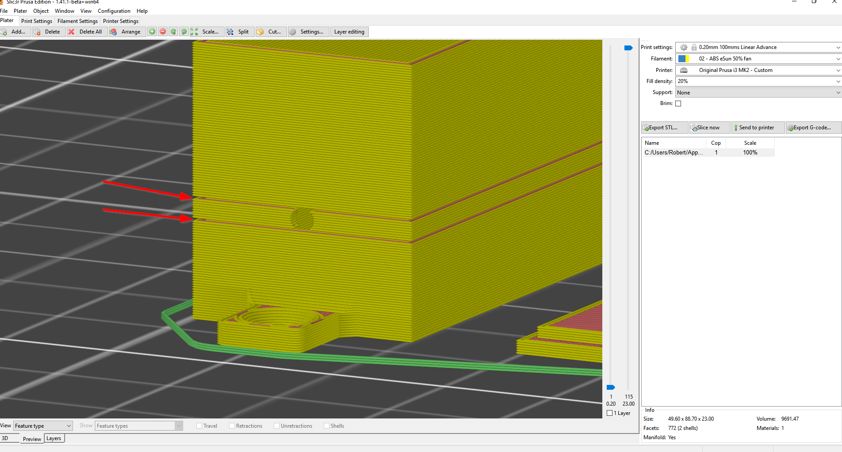Rotate the object 45° clockwise

click(184, 31)
